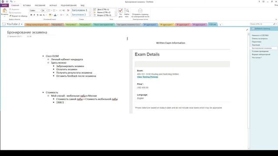Click the delete (X) formatting icon
This screenshot has width=278, height=156.
[x=67, y=15]
